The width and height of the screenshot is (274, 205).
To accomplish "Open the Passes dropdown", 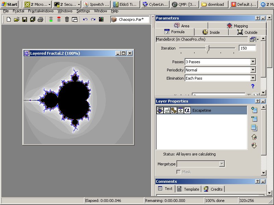I will 253,62.
